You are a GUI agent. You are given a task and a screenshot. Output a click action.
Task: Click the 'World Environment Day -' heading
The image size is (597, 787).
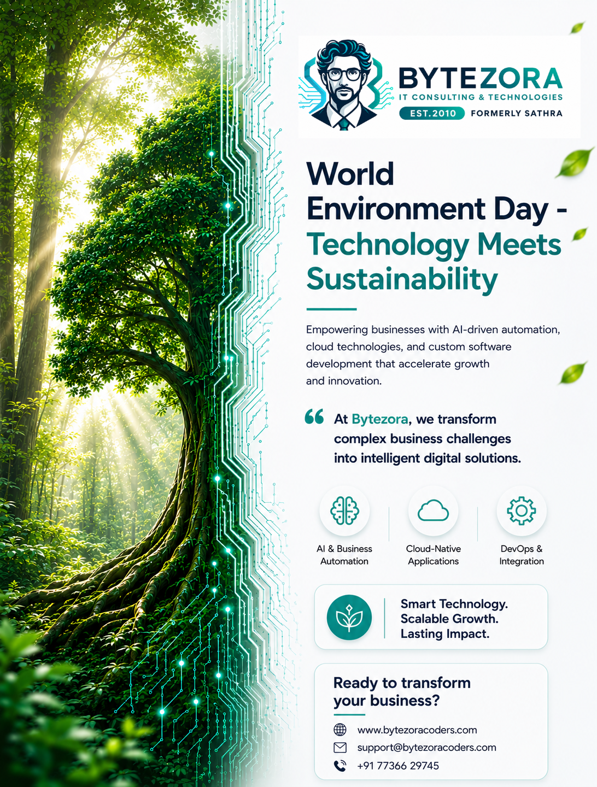point(436,192)
